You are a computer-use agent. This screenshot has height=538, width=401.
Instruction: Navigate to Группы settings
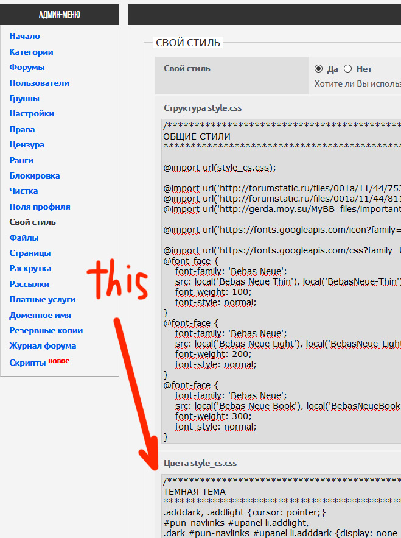(x=24, y=98)
